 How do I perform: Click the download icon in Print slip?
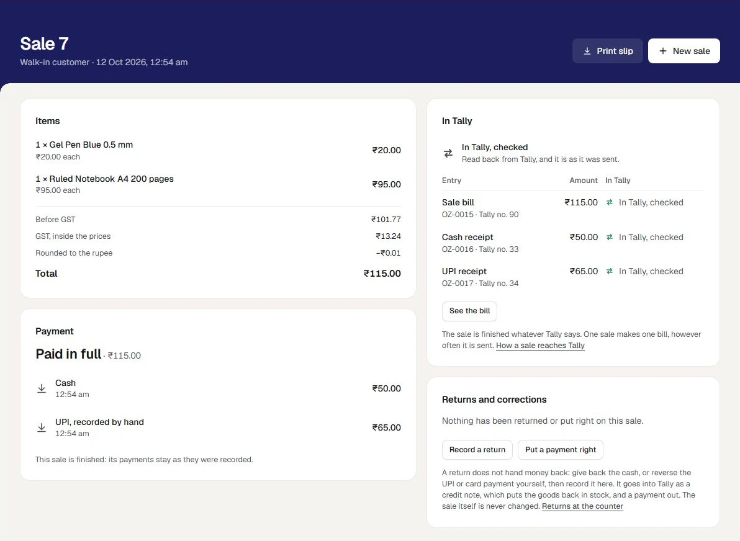click(587, 51)
